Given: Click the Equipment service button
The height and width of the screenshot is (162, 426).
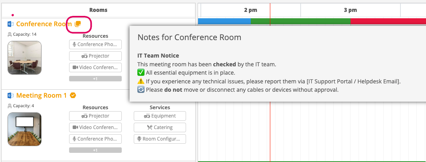Looking at the screenshot, I should coord(160,116).
